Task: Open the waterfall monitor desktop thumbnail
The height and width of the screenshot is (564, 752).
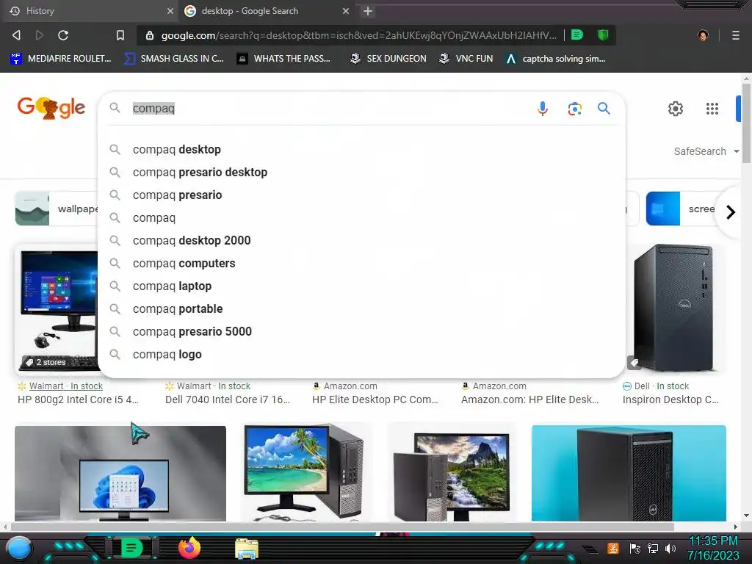Action: click(452, 473)
